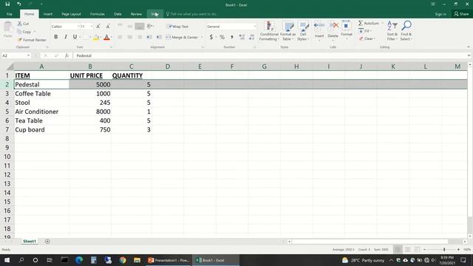473x266 pixels.
Task: Open Conditional Formatting
Action: point(269,31)
